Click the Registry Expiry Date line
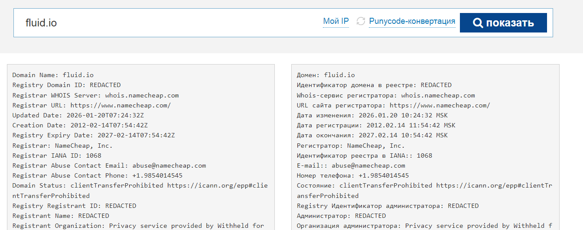The width and height of the screenshot is (583, 230). pos(93,135)
